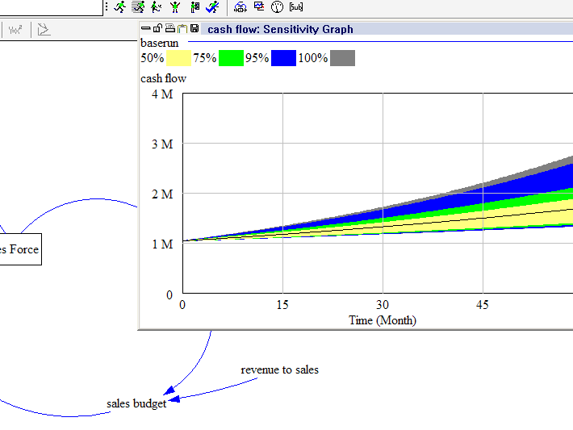Open the Build Windows icon

[x=240, y=7]
